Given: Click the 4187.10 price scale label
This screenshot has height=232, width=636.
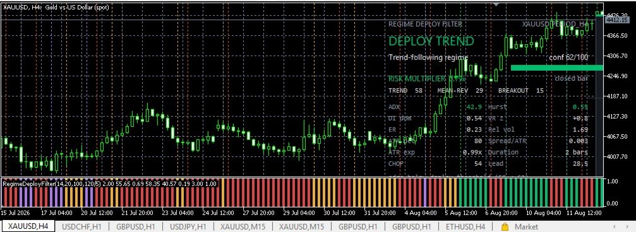Looking at the screenshot, I should click(x=615, y=96).
